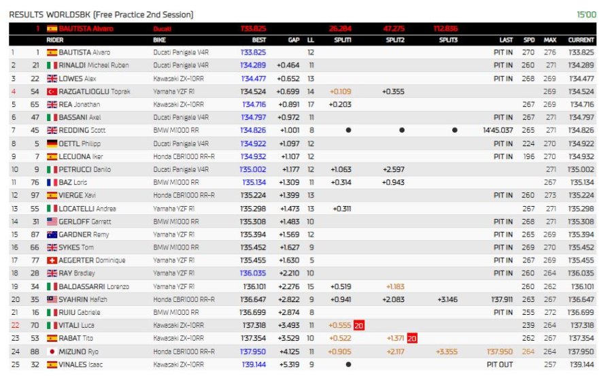Click the Turkish flag next to RAZGATLIOGLU Toprak
Image resolution: width=612 pixels, height=376 pixels.
(x=52, y=91)
